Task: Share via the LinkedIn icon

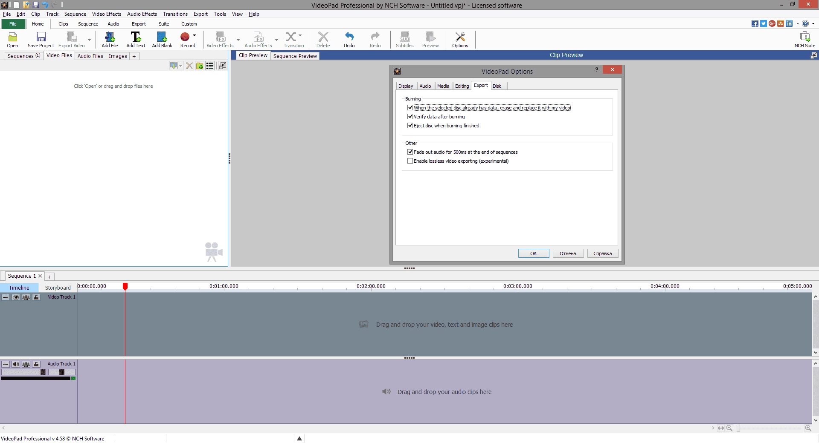Action: [789, 23]
